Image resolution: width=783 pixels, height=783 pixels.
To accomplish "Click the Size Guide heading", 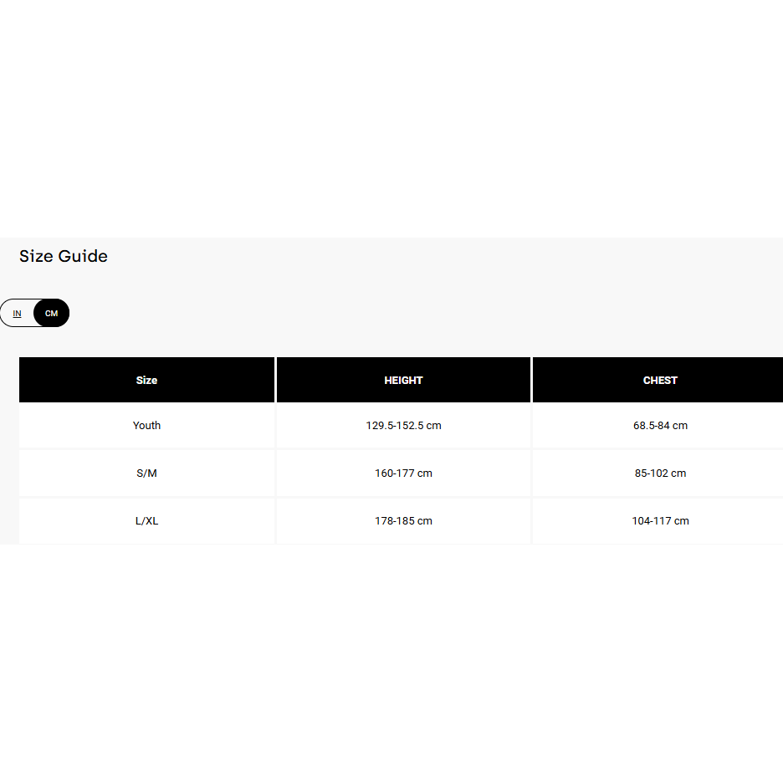I will 64,256.
